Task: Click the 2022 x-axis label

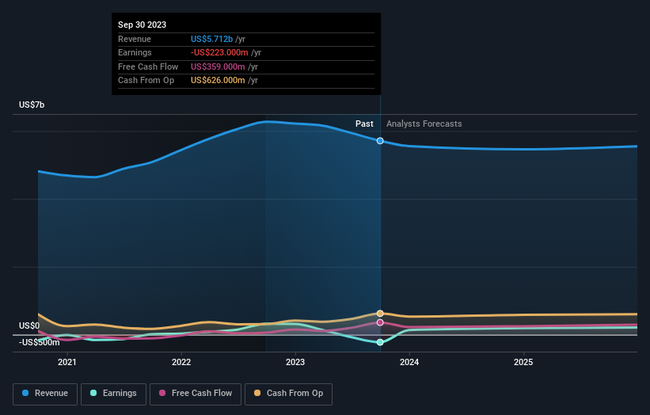Action: pyautogui.click(x=181, y=363)
